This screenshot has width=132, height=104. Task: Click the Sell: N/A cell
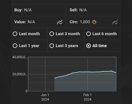click(x=94, y=10)
